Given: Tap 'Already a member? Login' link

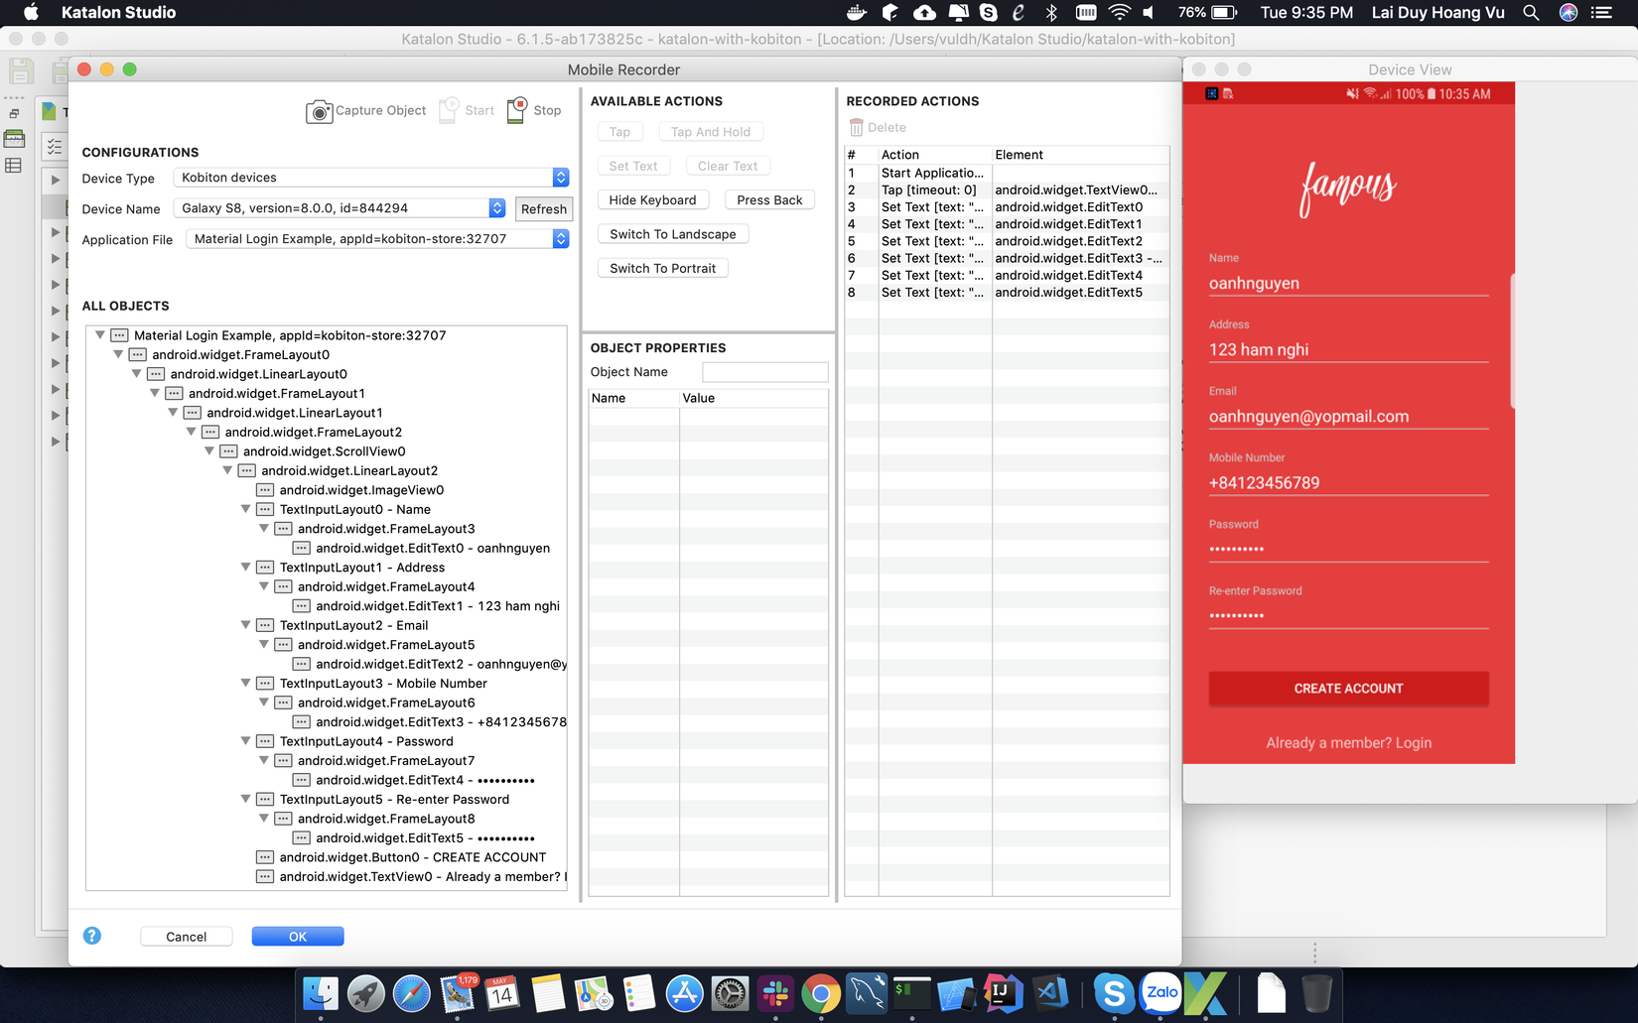Looking at the screenshot, I should coord(1348,743).
